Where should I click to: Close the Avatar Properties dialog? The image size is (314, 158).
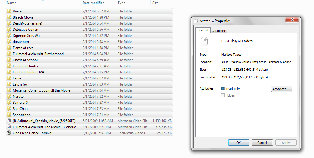tap(292, 19)
